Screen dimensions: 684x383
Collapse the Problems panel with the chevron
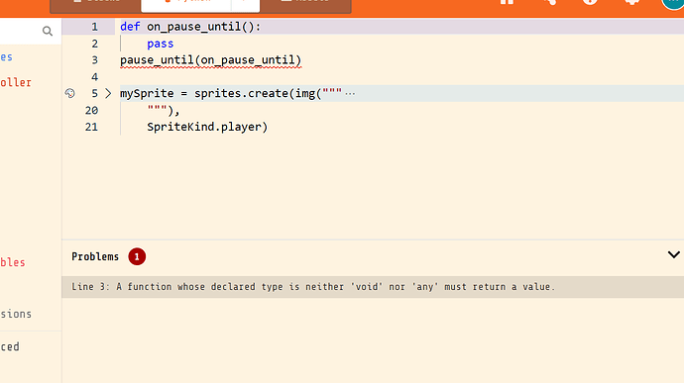[673, 255]
